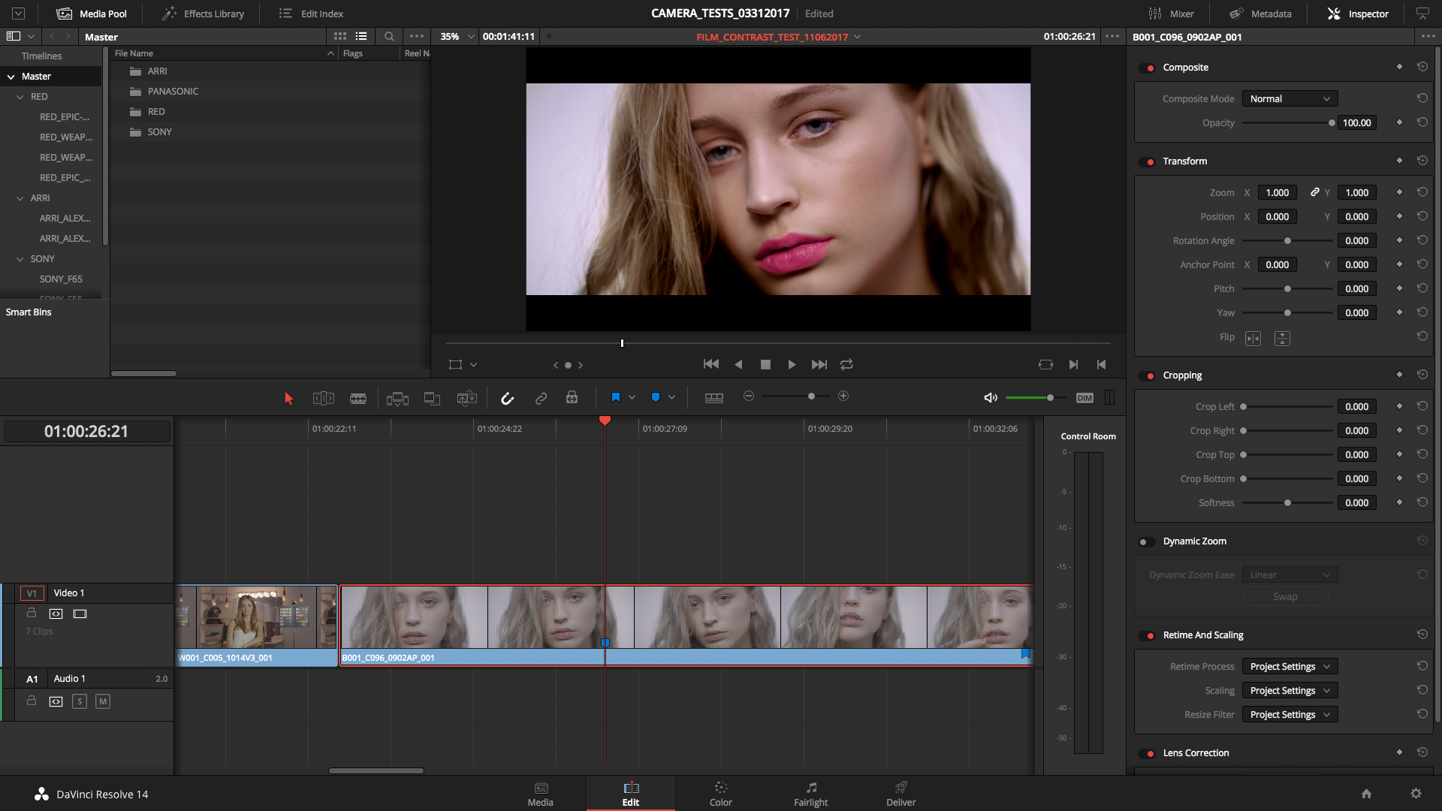Click the Replace Clip icon
1442x811 pixels.
point(466,398)
